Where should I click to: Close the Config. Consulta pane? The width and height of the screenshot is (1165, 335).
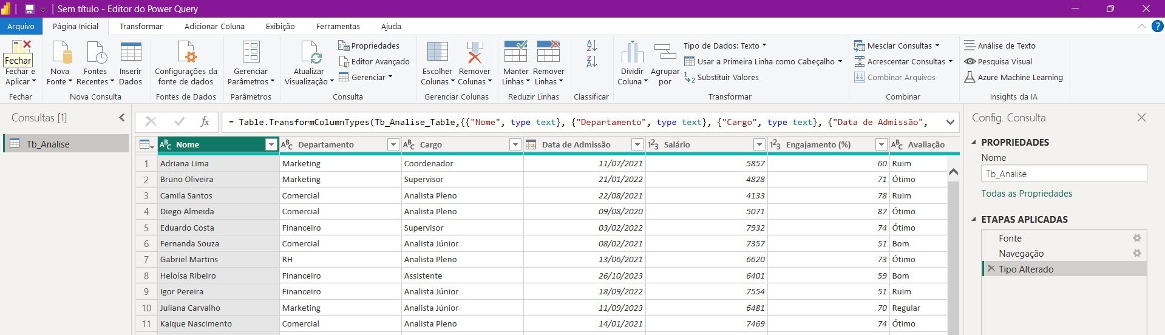[1142, 118]
